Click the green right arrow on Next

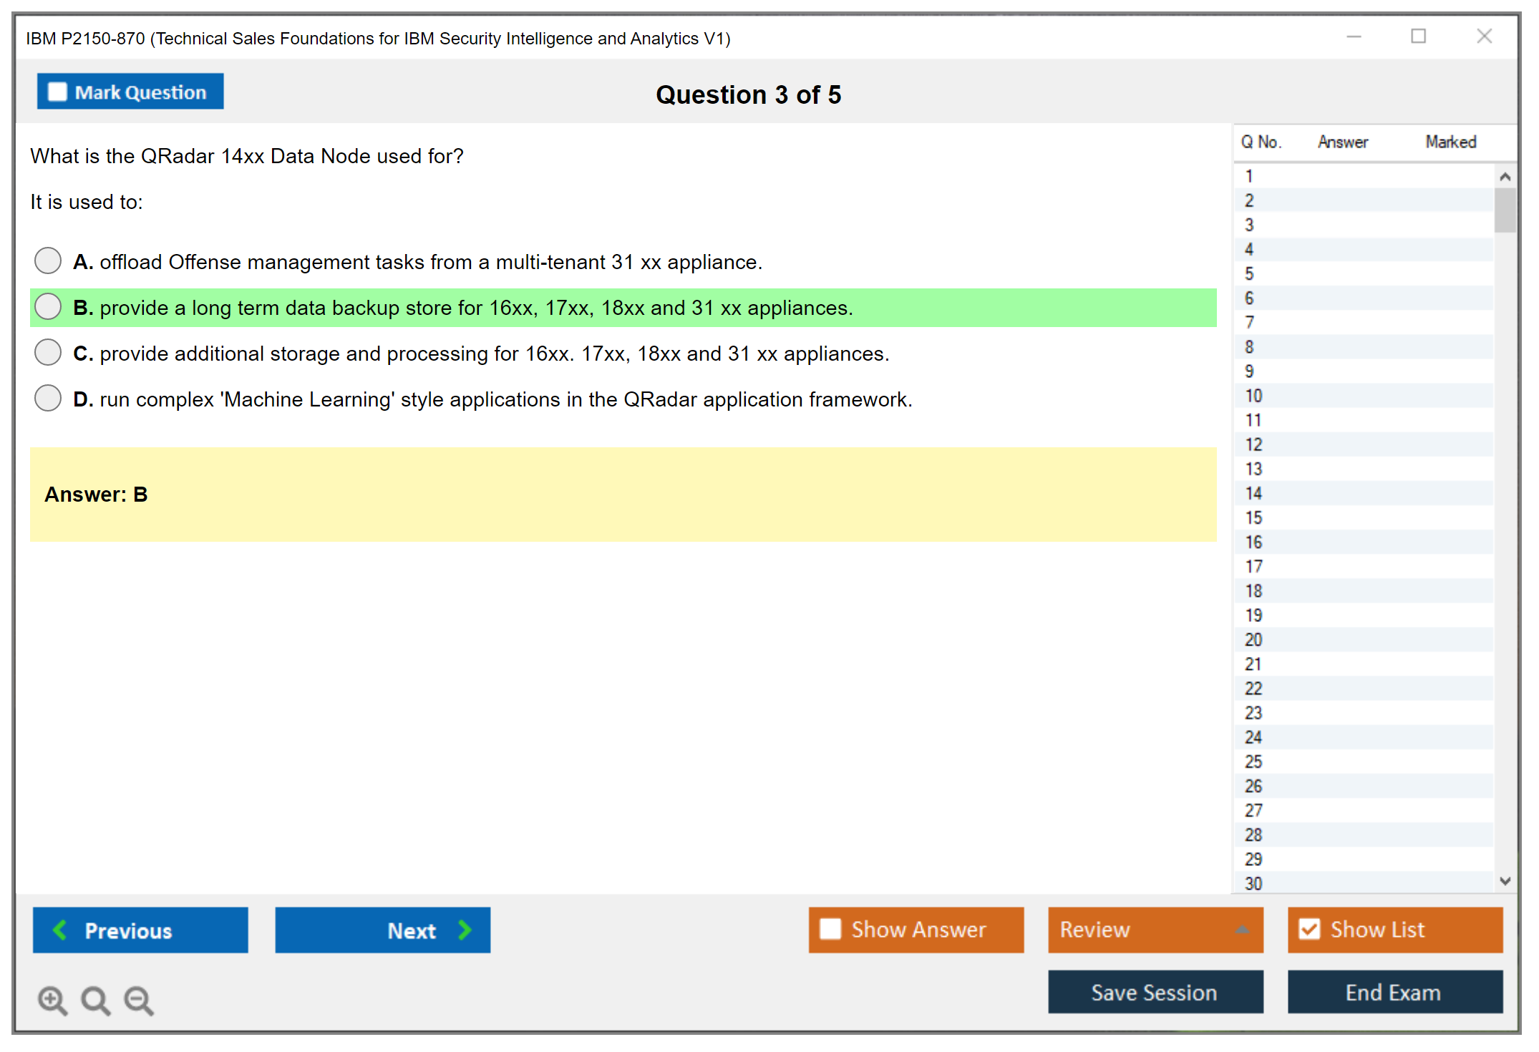click(x=465, y=930)
